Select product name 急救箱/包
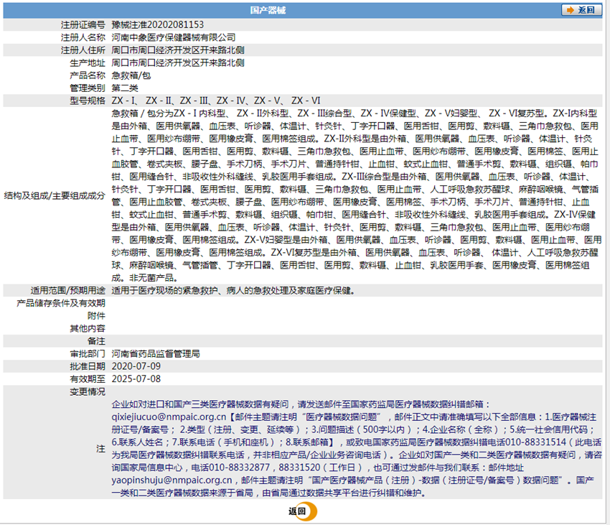Image resolution: width=610 pixels, height=525 pixels. (x=131, y=75)
